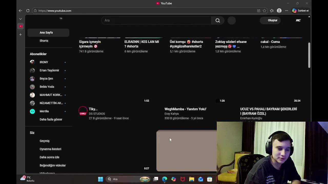Screen dimensions: 328x184
Task: Click the Mertlia channel avatar
Action: pyautogui.click(x=32, y=111)
